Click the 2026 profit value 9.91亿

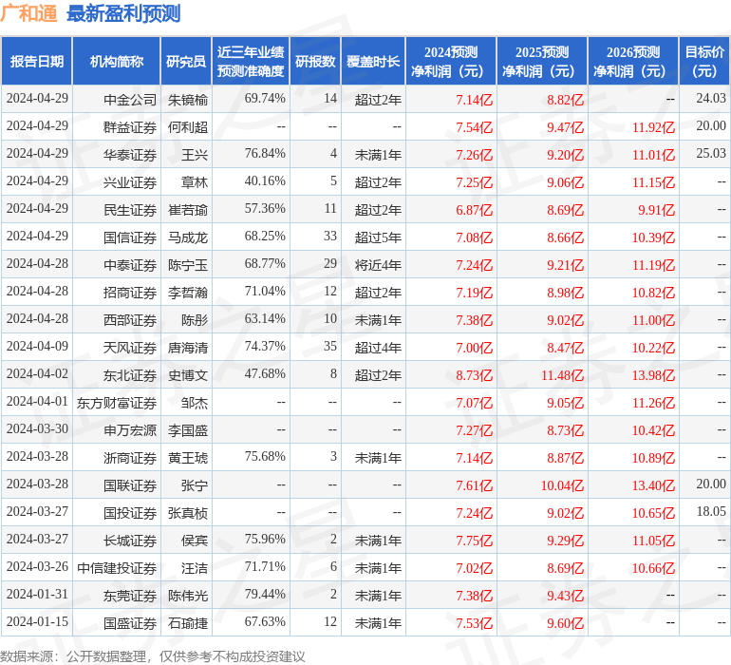click(x=657, y=210)
